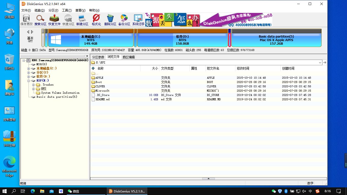Expand the 软件(D:) tree node
This screenshot has width=347, height=195.
pyautogui.click(x=29, y=77)
